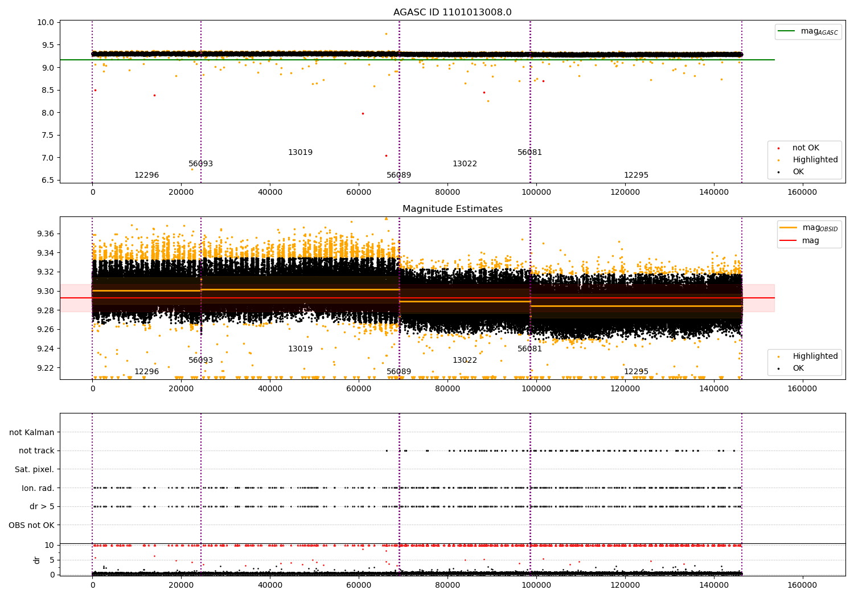Image resolution: width=854 pixels, height=598 pixels.
Task: Click obsid label 56093 in the top plot
Action: pyautogui.click(x=200, y=164)
